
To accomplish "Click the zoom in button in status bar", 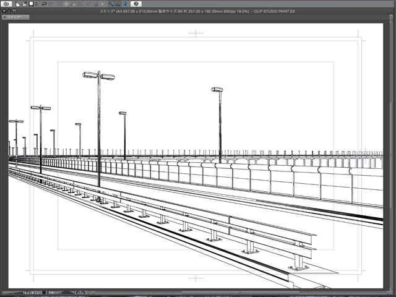I will pyautogui.click(x=38, y=293).
